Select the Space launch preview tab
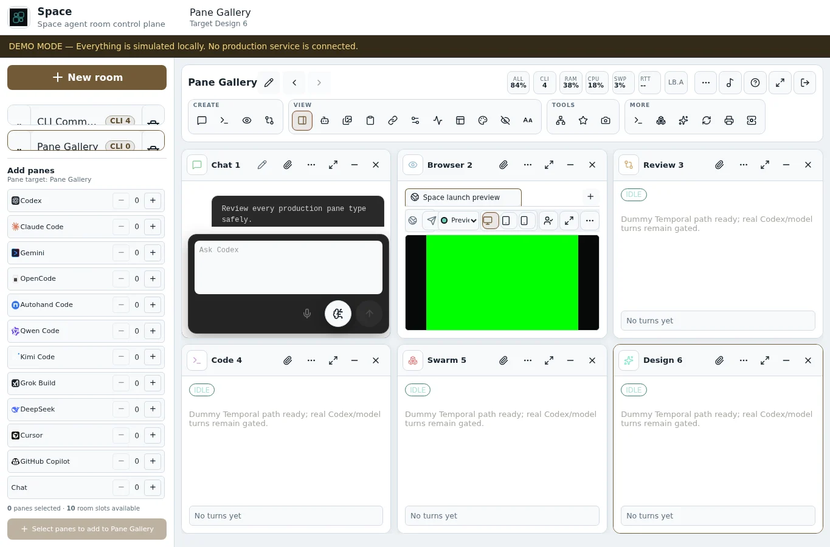The height and width of the screenshot is (547, 830). [x=463, y=198]
